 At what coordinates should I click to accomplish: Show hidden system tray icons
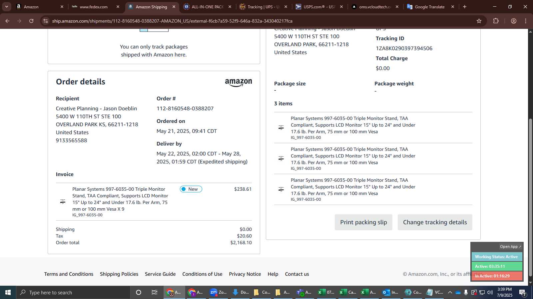pyautogui.click(x=450, y=292)
